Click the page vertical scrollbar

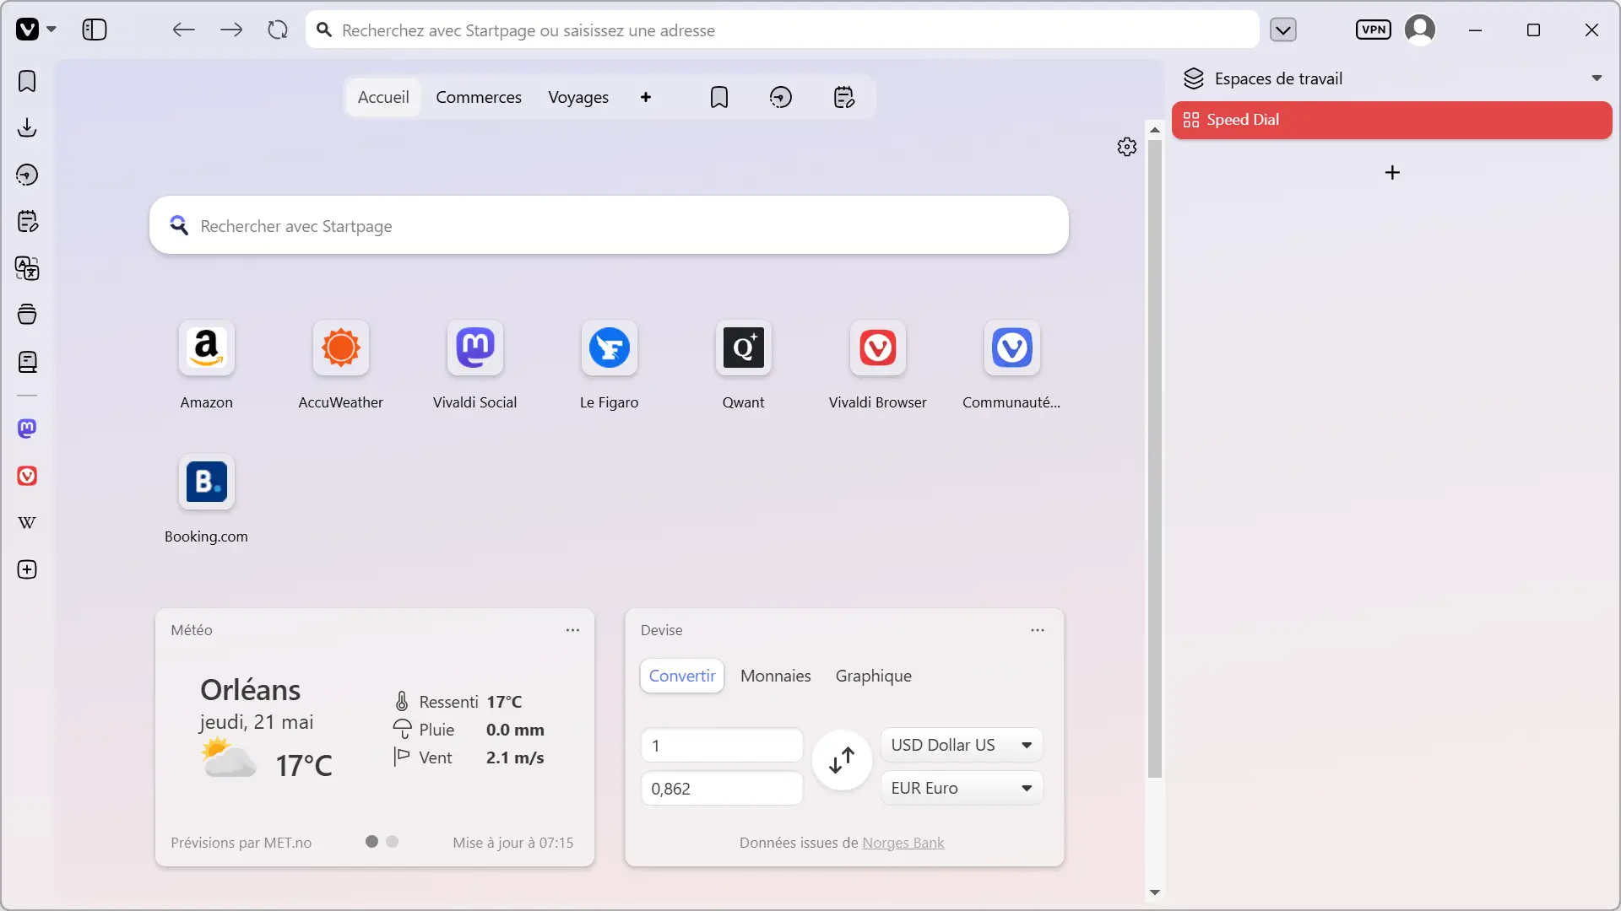pyautogui.click(x=1155, y=458)
